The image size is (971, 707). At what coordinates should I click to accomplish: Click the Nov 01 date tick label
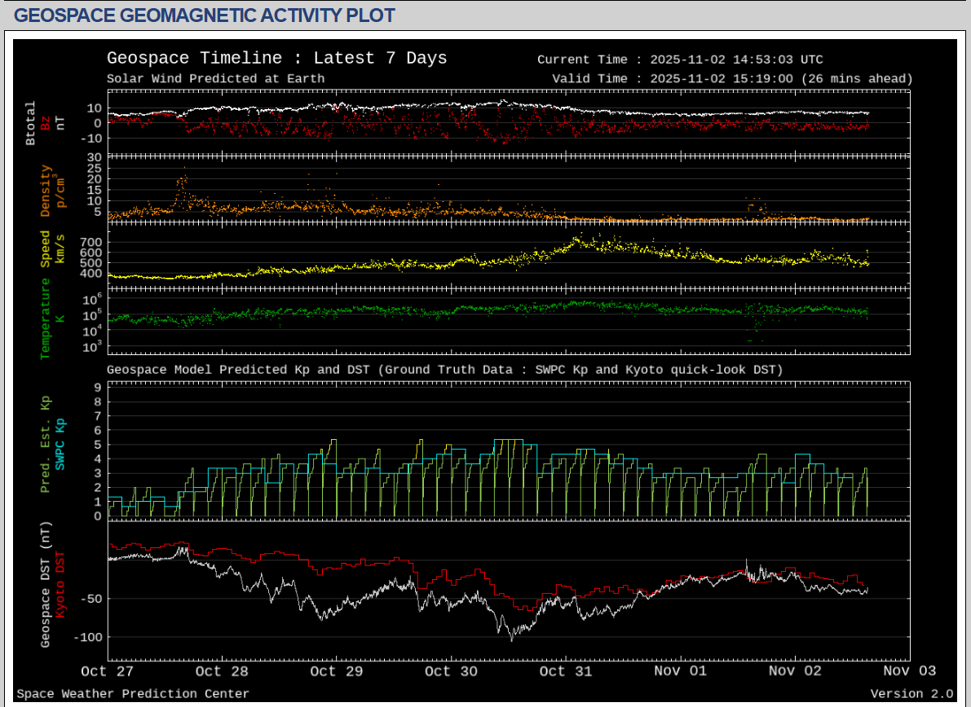(x=679, y=671)
